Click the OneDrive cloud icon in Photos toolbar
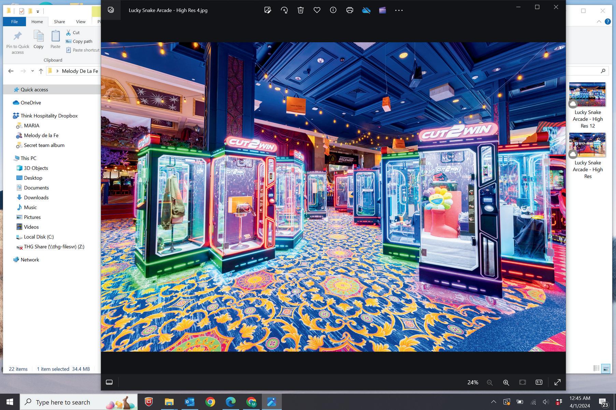 pos(366,10)
